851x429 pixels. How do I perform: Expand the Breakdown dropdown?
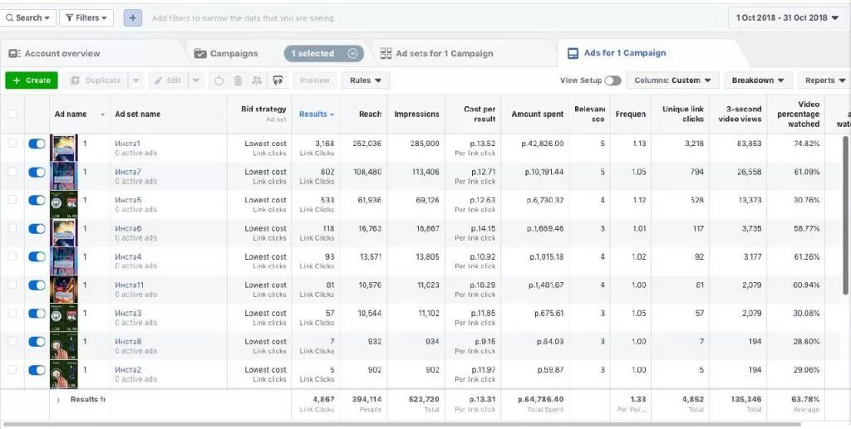(758, 80)
